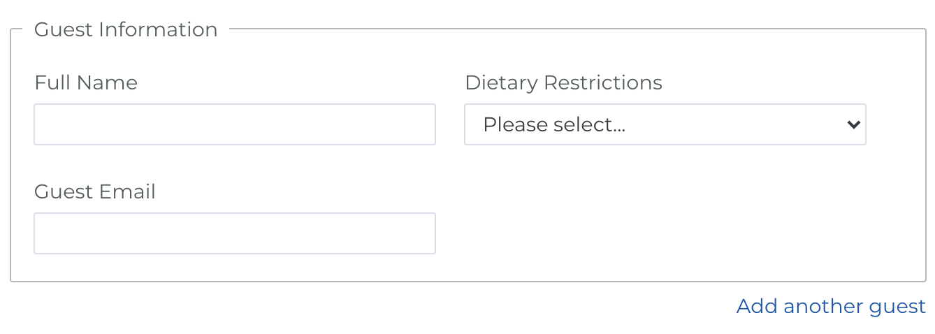Click the Add another guest link
The width and height of the screenshot is (935, 334).
831,306
